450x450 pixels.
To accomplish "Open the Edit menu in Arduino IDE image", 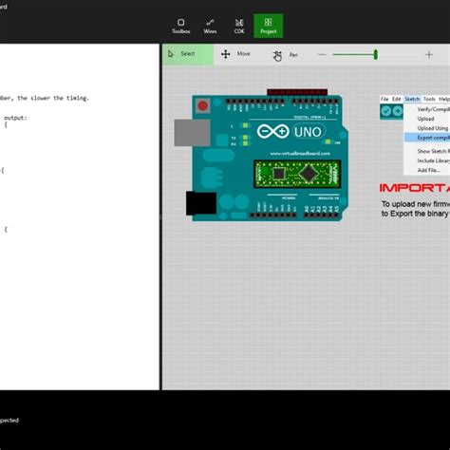I will pos(397,99).
